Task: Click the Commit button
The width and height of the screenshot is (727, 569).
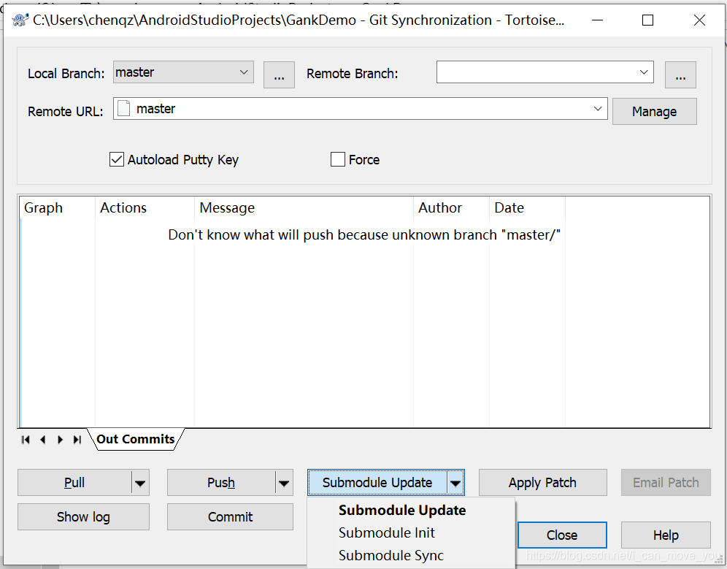Action: click(230, 517)
